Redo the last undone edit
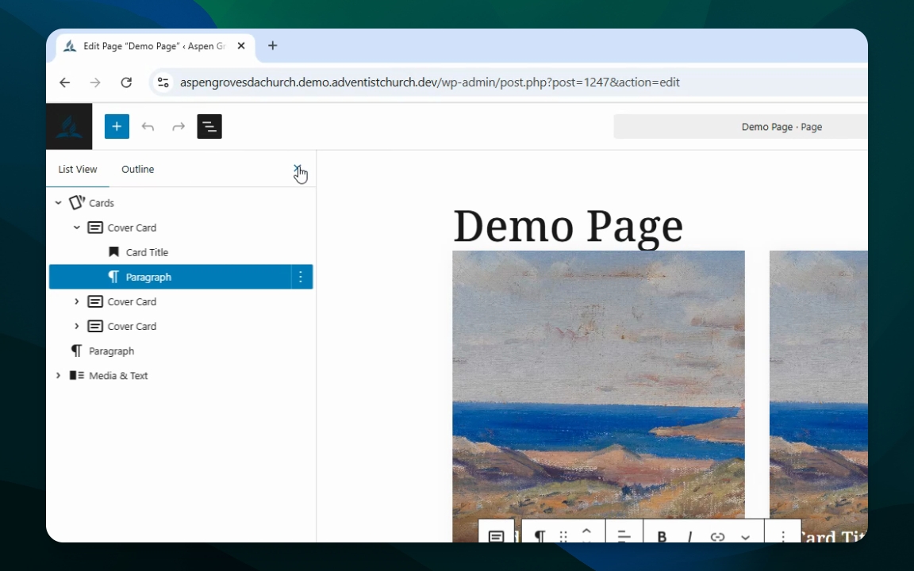Viewport: 914px width, 571px height. click(179, 126)
